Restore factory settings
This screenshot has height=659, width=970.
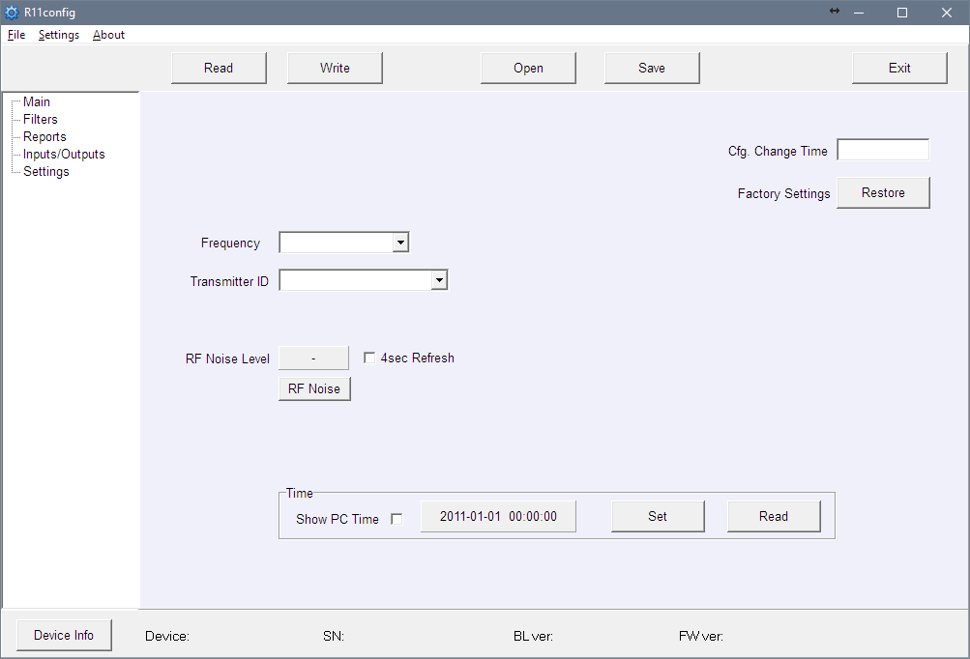pos(882,192)
